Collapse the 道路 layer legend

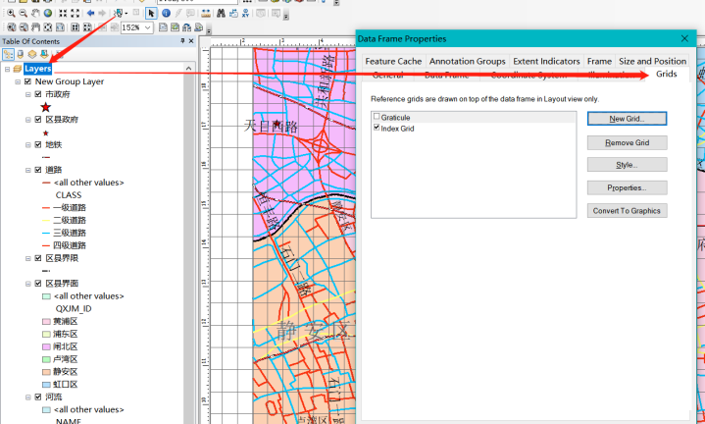pos(28,170)
